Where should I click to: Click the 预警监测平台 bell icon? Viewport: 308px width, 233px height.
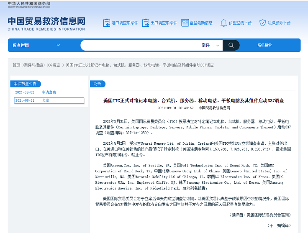tap(223, 23)
